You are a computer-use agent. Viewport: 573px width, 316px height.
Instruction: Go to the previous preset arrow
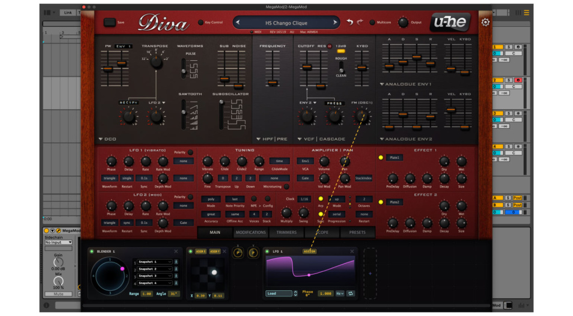[x=238, y=22]
